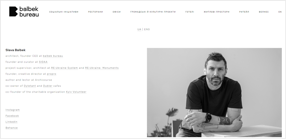Open the РИТЕЙЛ category
The height and width of the screenshot is (139, 286).
[244, 12]
